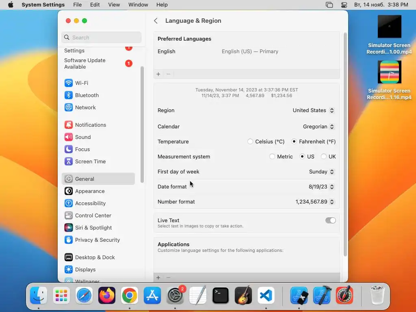Choose US measurement system

(x=302, y=156)
